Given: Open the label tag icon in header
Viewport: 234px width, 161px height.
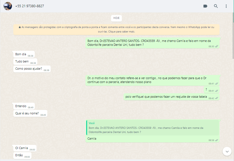Looking at the screenshot, I should pos(205,6).
